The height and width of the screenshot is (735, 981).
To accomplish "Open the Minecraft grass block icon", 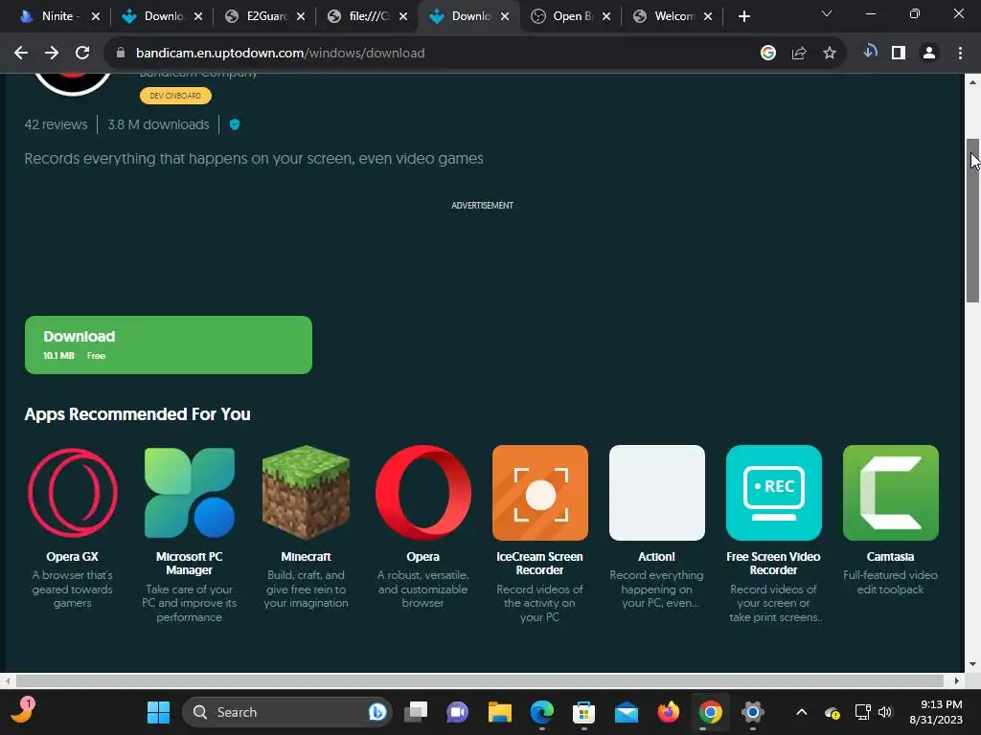I will point(306,493).
